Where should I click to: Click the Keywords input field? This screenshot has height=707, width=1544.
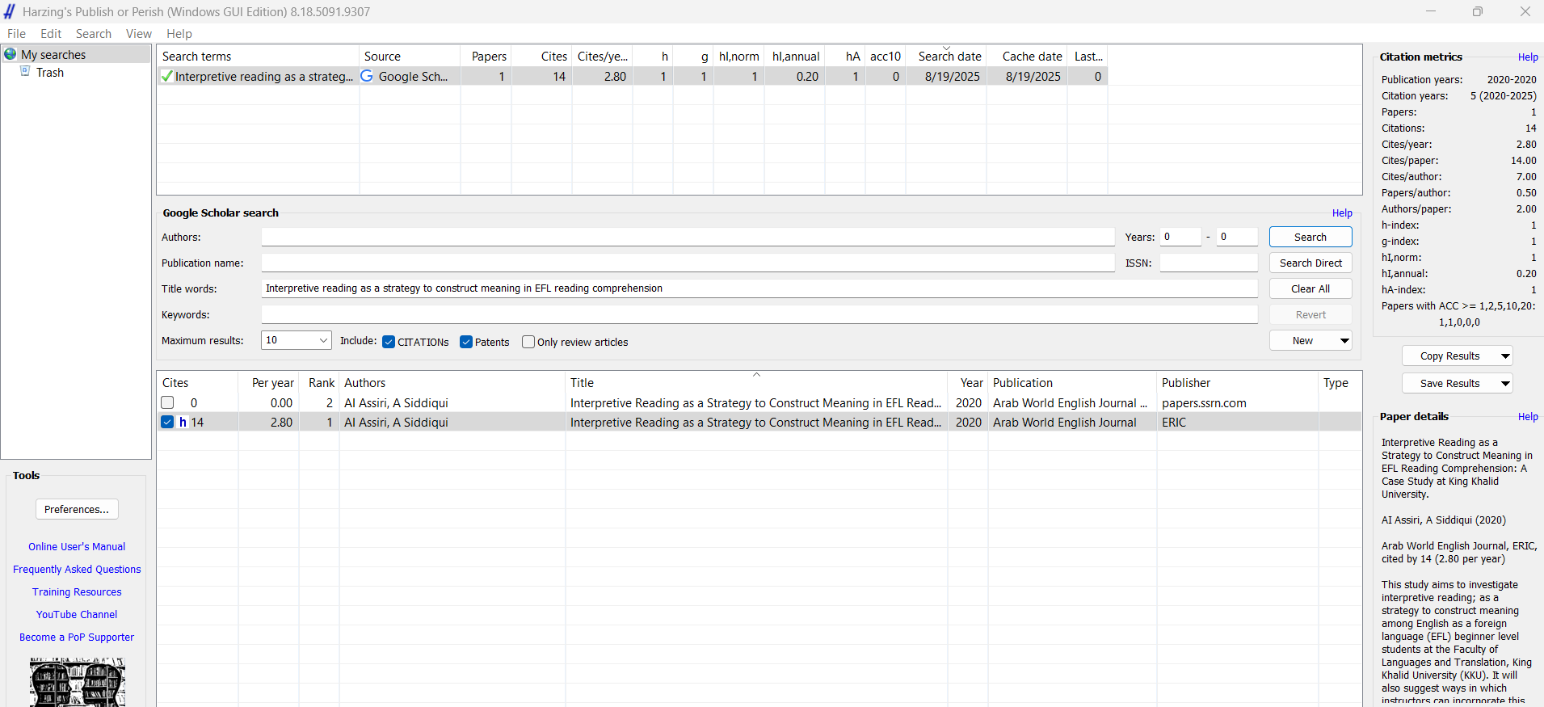[759, 314]
